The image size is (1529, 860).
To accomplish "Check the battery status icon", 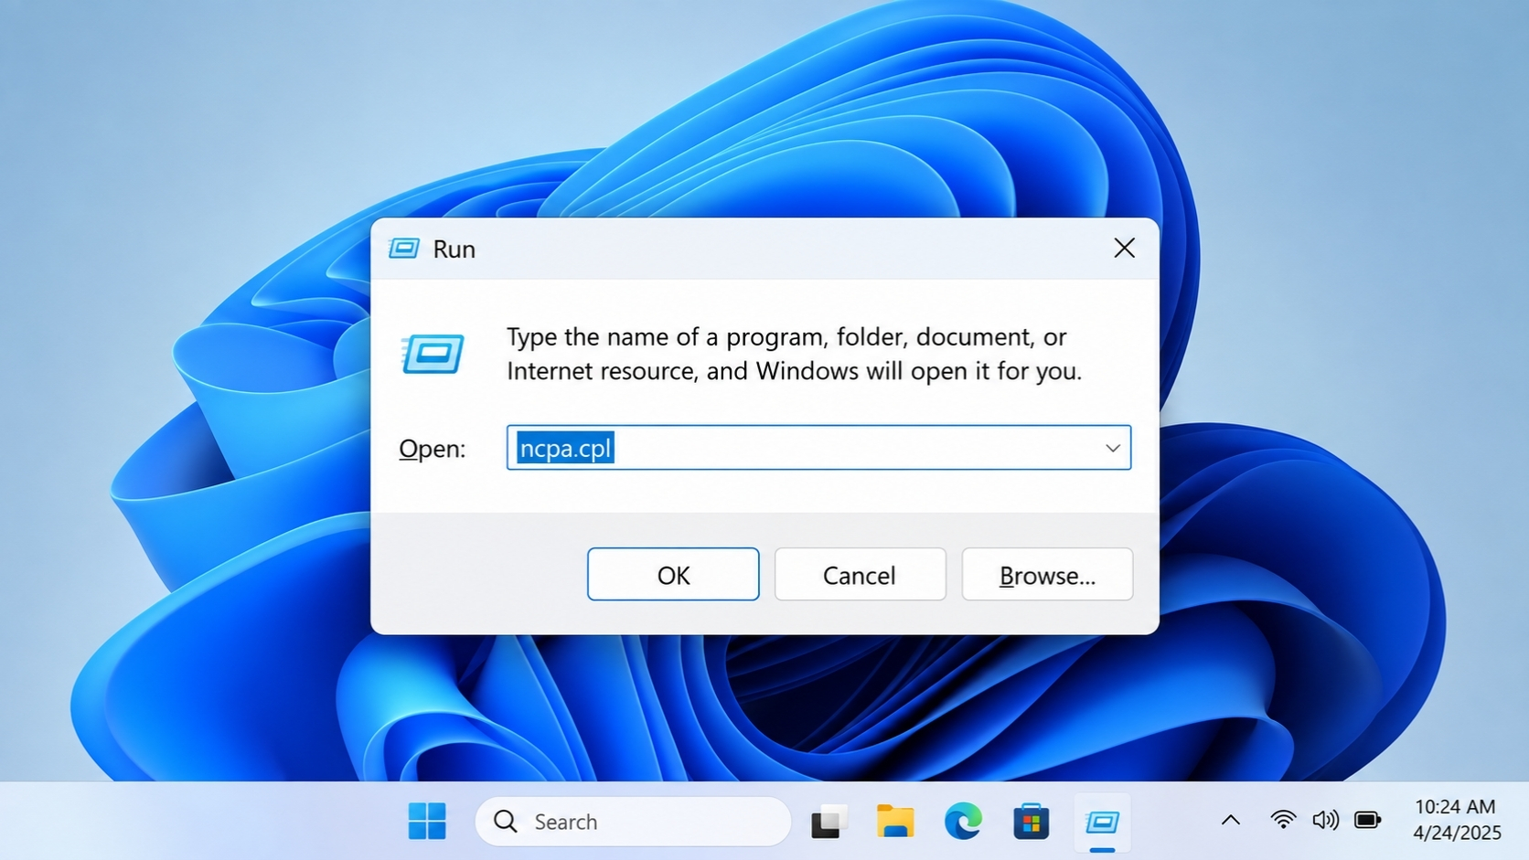I will (1368, 820).
